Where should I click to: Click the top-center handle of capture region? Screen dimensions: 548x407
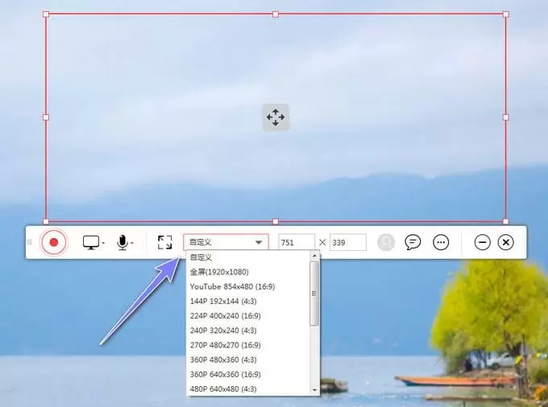pyautogui.click(x=276, y=14)
